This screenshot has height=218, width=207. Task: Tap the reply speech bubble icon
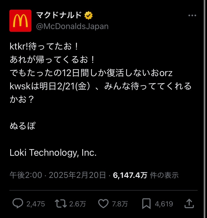tap(18, 203)
